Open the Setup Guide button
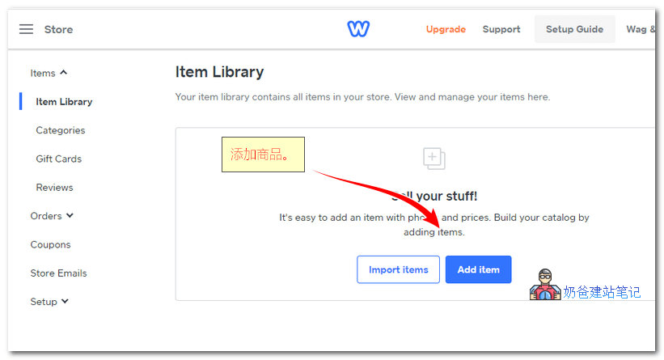Viewport: 664px width, 360px height. pos(574,29)
